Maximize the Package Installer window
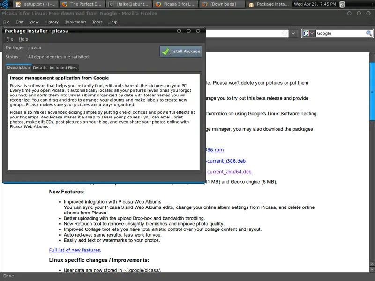Screen dimensions: 375x281 [x=188, y=31]
